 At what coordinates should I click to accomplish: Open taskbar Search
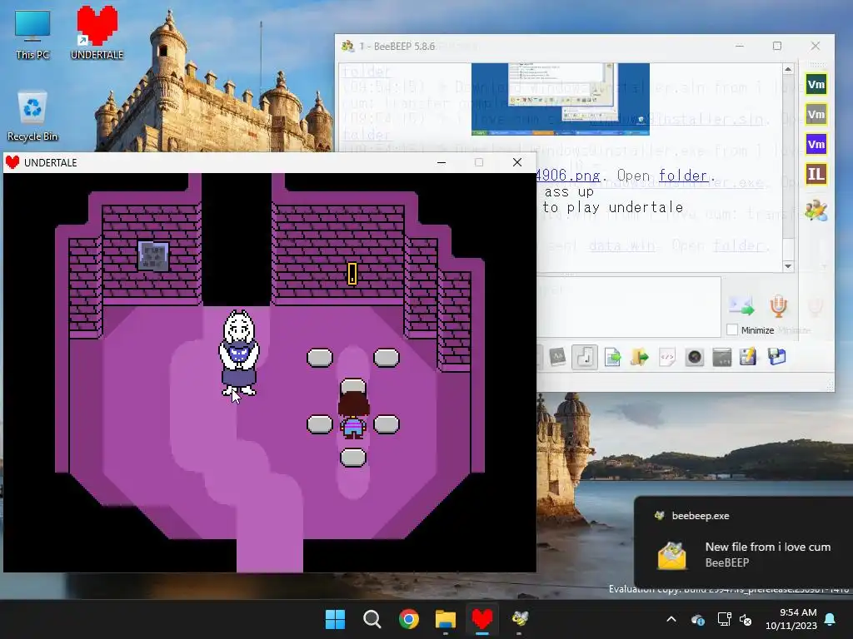(x=372, y=619)
